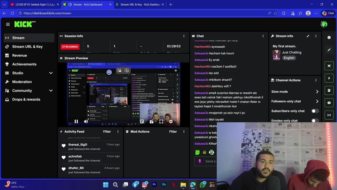
Task: Click the pencil edit icon in right rail
Action: pyautogui.click(x=329, y=50)
